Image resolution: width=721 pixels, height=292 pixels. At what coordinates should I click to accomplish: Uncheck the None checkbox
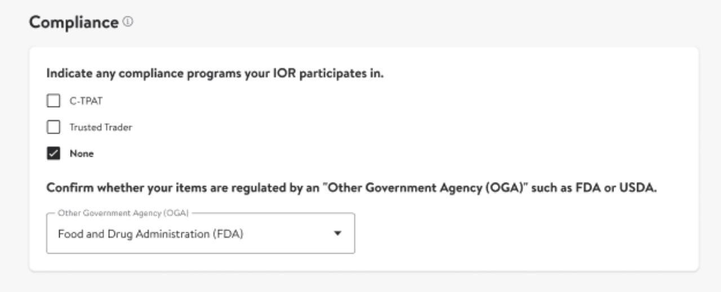tap(53, 153)
